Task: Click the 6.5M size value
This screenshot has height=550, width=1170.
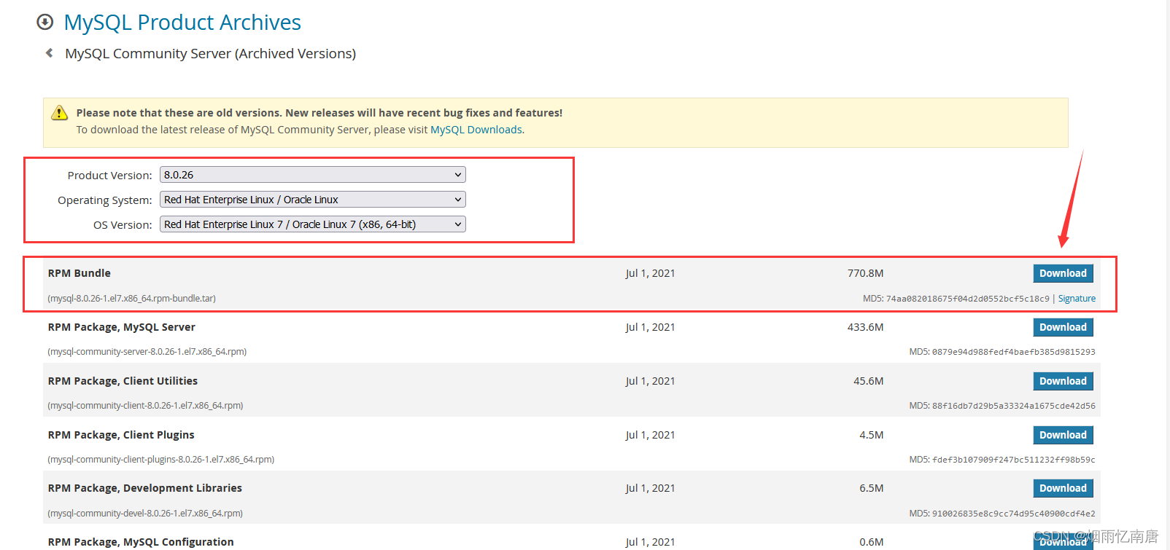Action: point(871,488)
